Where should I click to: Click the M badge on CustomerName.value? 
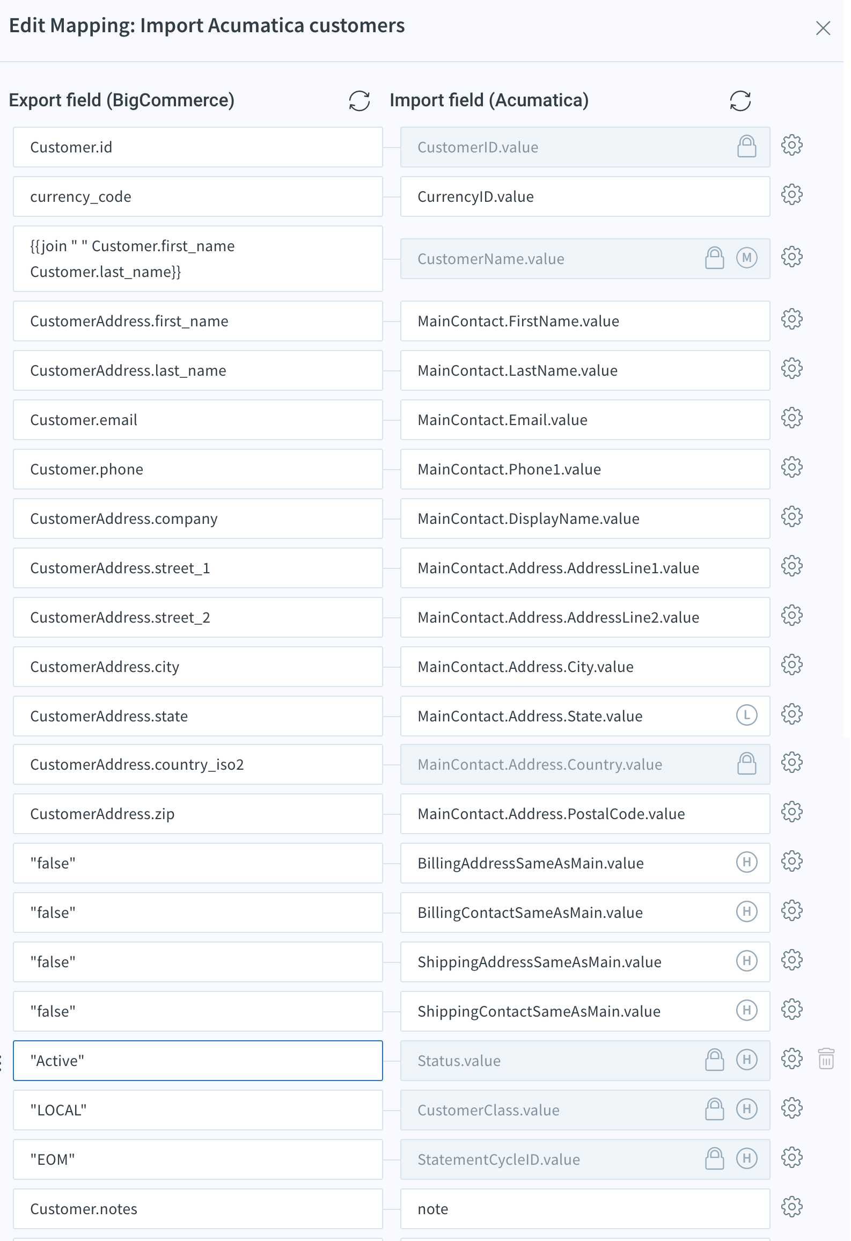click(746, 258)
